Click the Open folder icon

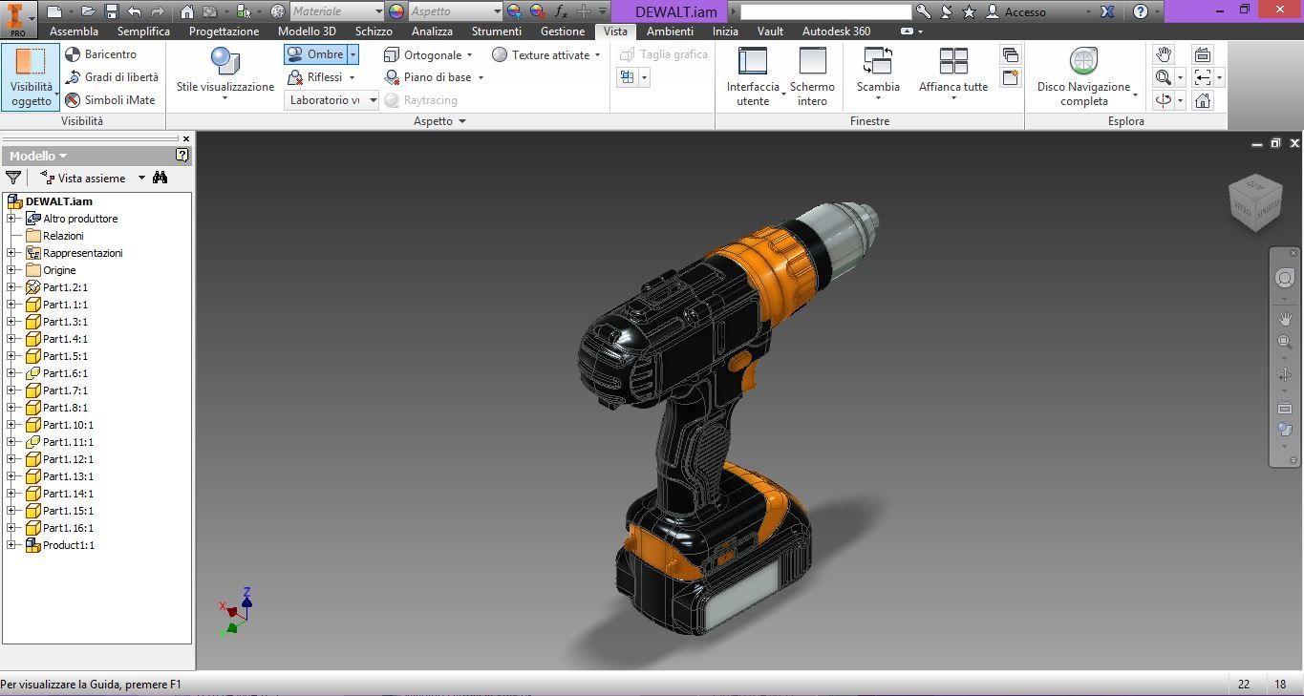point(89,11)
